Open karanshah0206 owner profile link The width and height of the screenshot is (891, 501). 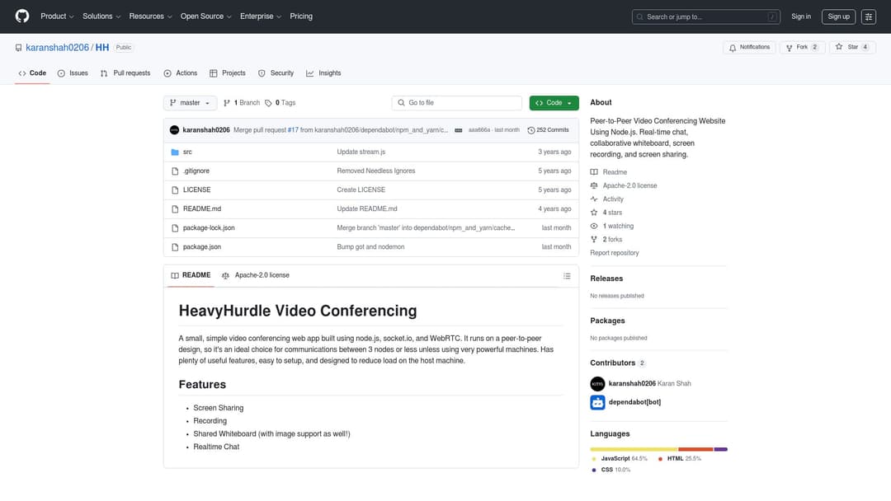(x=58, y=48)
